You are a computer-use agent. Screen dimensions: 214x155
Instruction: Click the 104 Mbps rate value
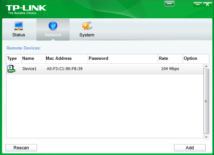point(170,68)
